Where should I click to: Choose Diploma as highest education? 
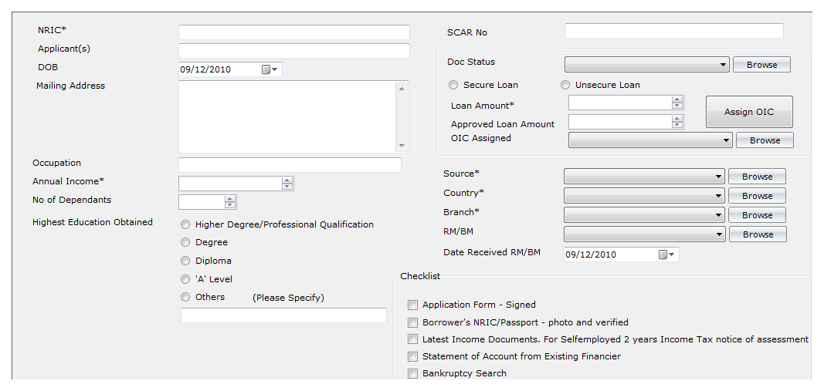(185, 261)
